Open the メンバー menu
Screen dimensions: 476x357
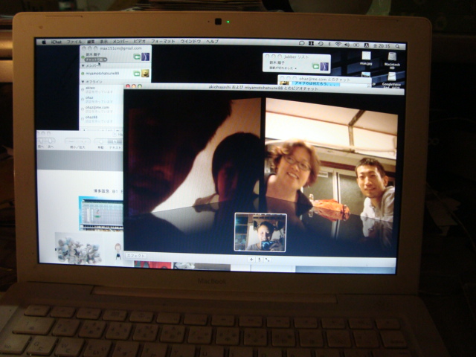click(x=120, y=42)
